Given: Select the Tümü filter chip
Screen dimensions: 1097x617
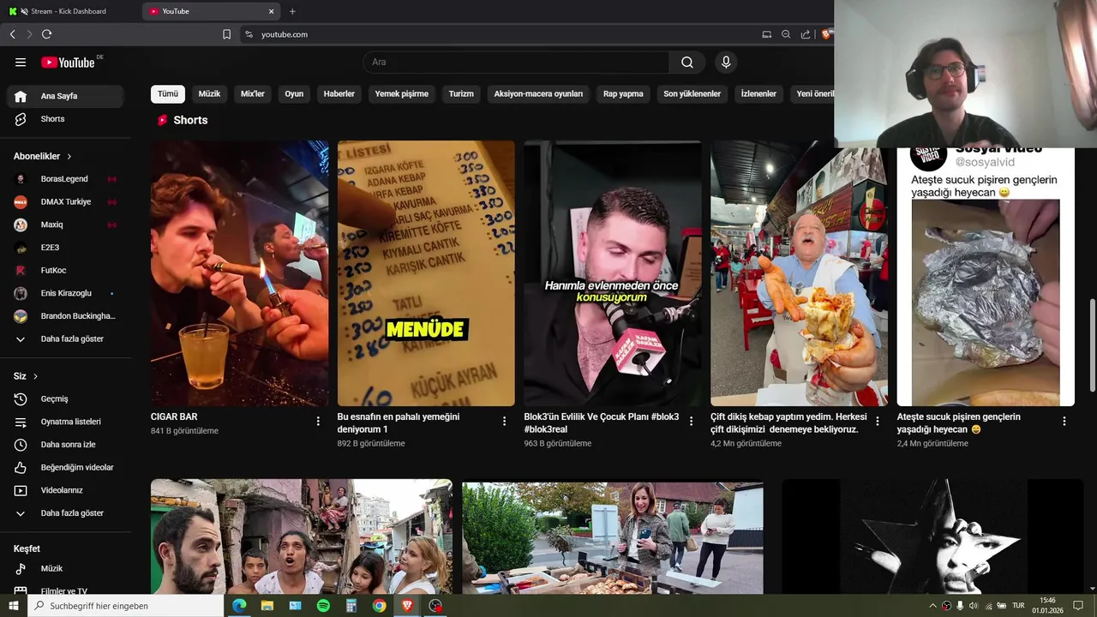Looking at the screenshot, I should click(168, 94).
